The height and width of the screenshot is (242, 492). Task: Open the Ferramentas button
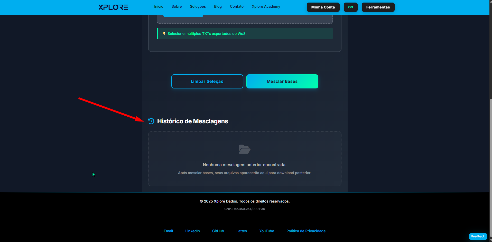tap(378, 7)
